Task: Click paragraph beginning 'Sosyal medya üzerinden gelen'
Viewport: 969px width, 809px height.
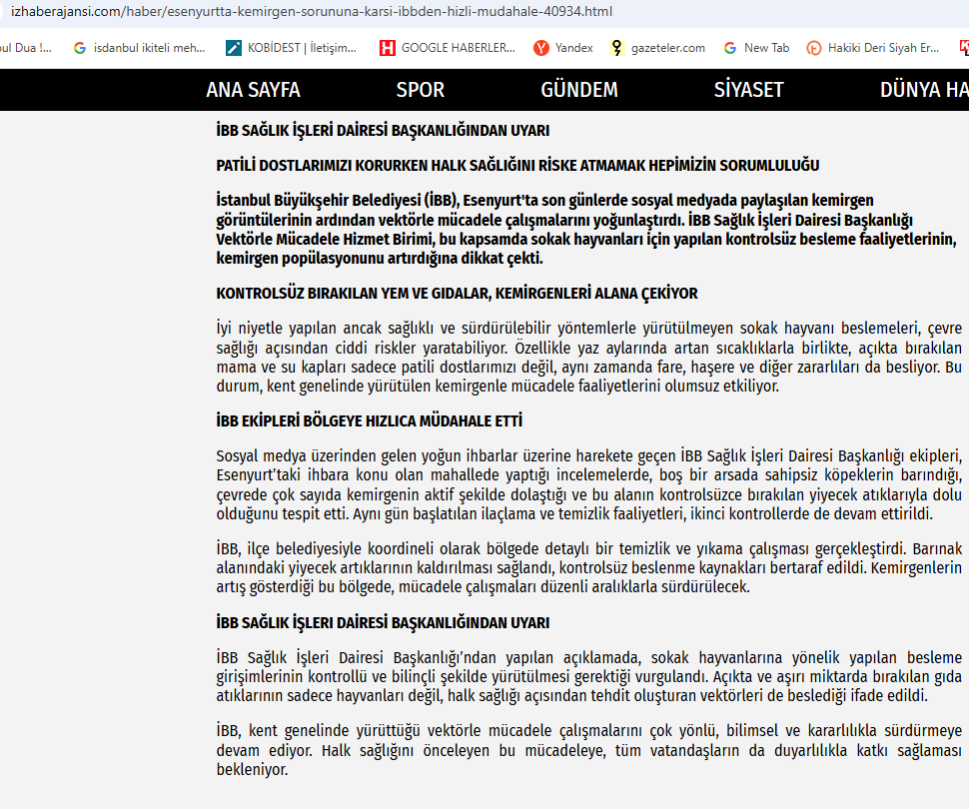Action: coord(589,485)
